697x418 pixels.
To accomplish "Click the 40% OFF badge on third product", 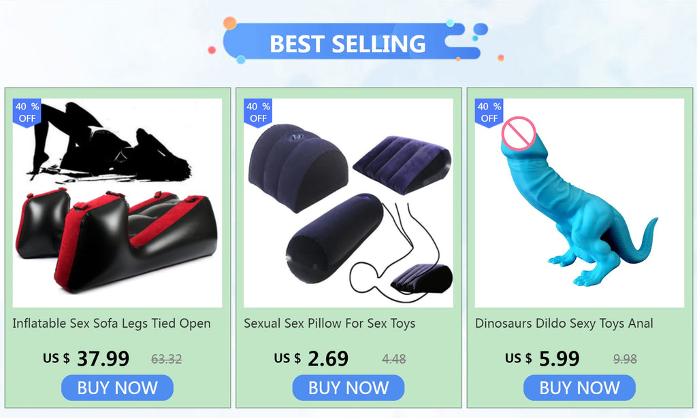I will tap(489, 113).
